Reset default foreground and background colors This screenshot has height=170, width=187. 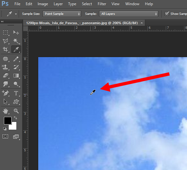[x=5, y=129]
